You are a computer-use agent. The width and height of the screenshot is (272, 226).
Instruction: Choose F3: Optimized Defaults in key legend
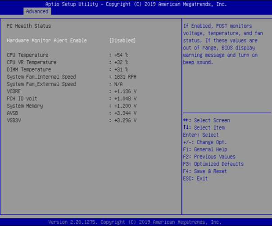(213, 164)
